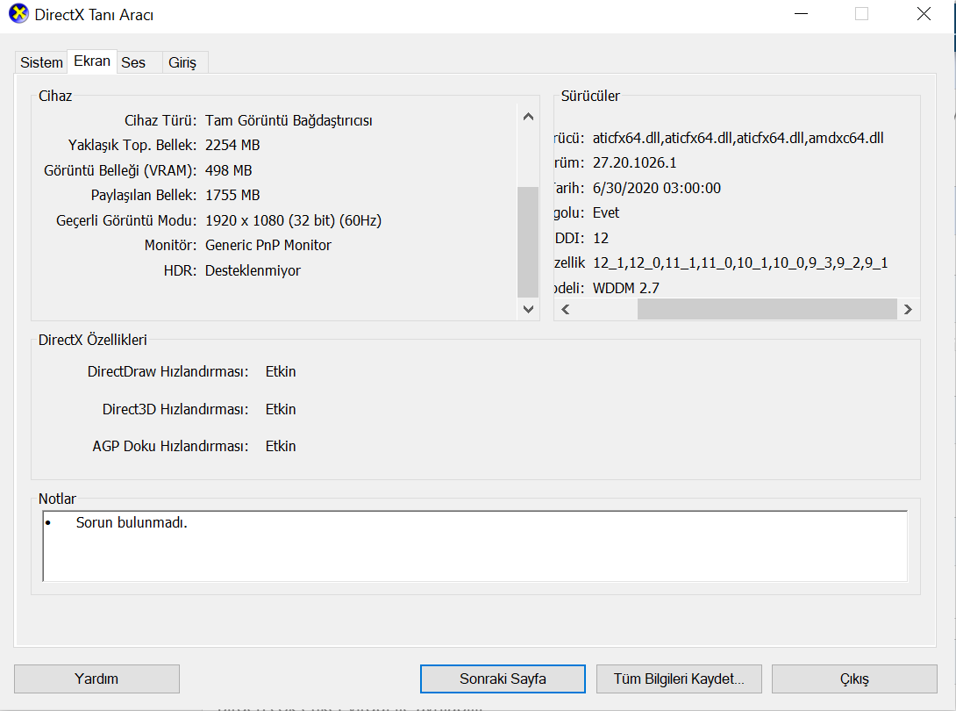Click the Sürücüler horizontal scrollbar thumb
The height and width of the screenshot is (711, 956).
(x=767, y=310)
